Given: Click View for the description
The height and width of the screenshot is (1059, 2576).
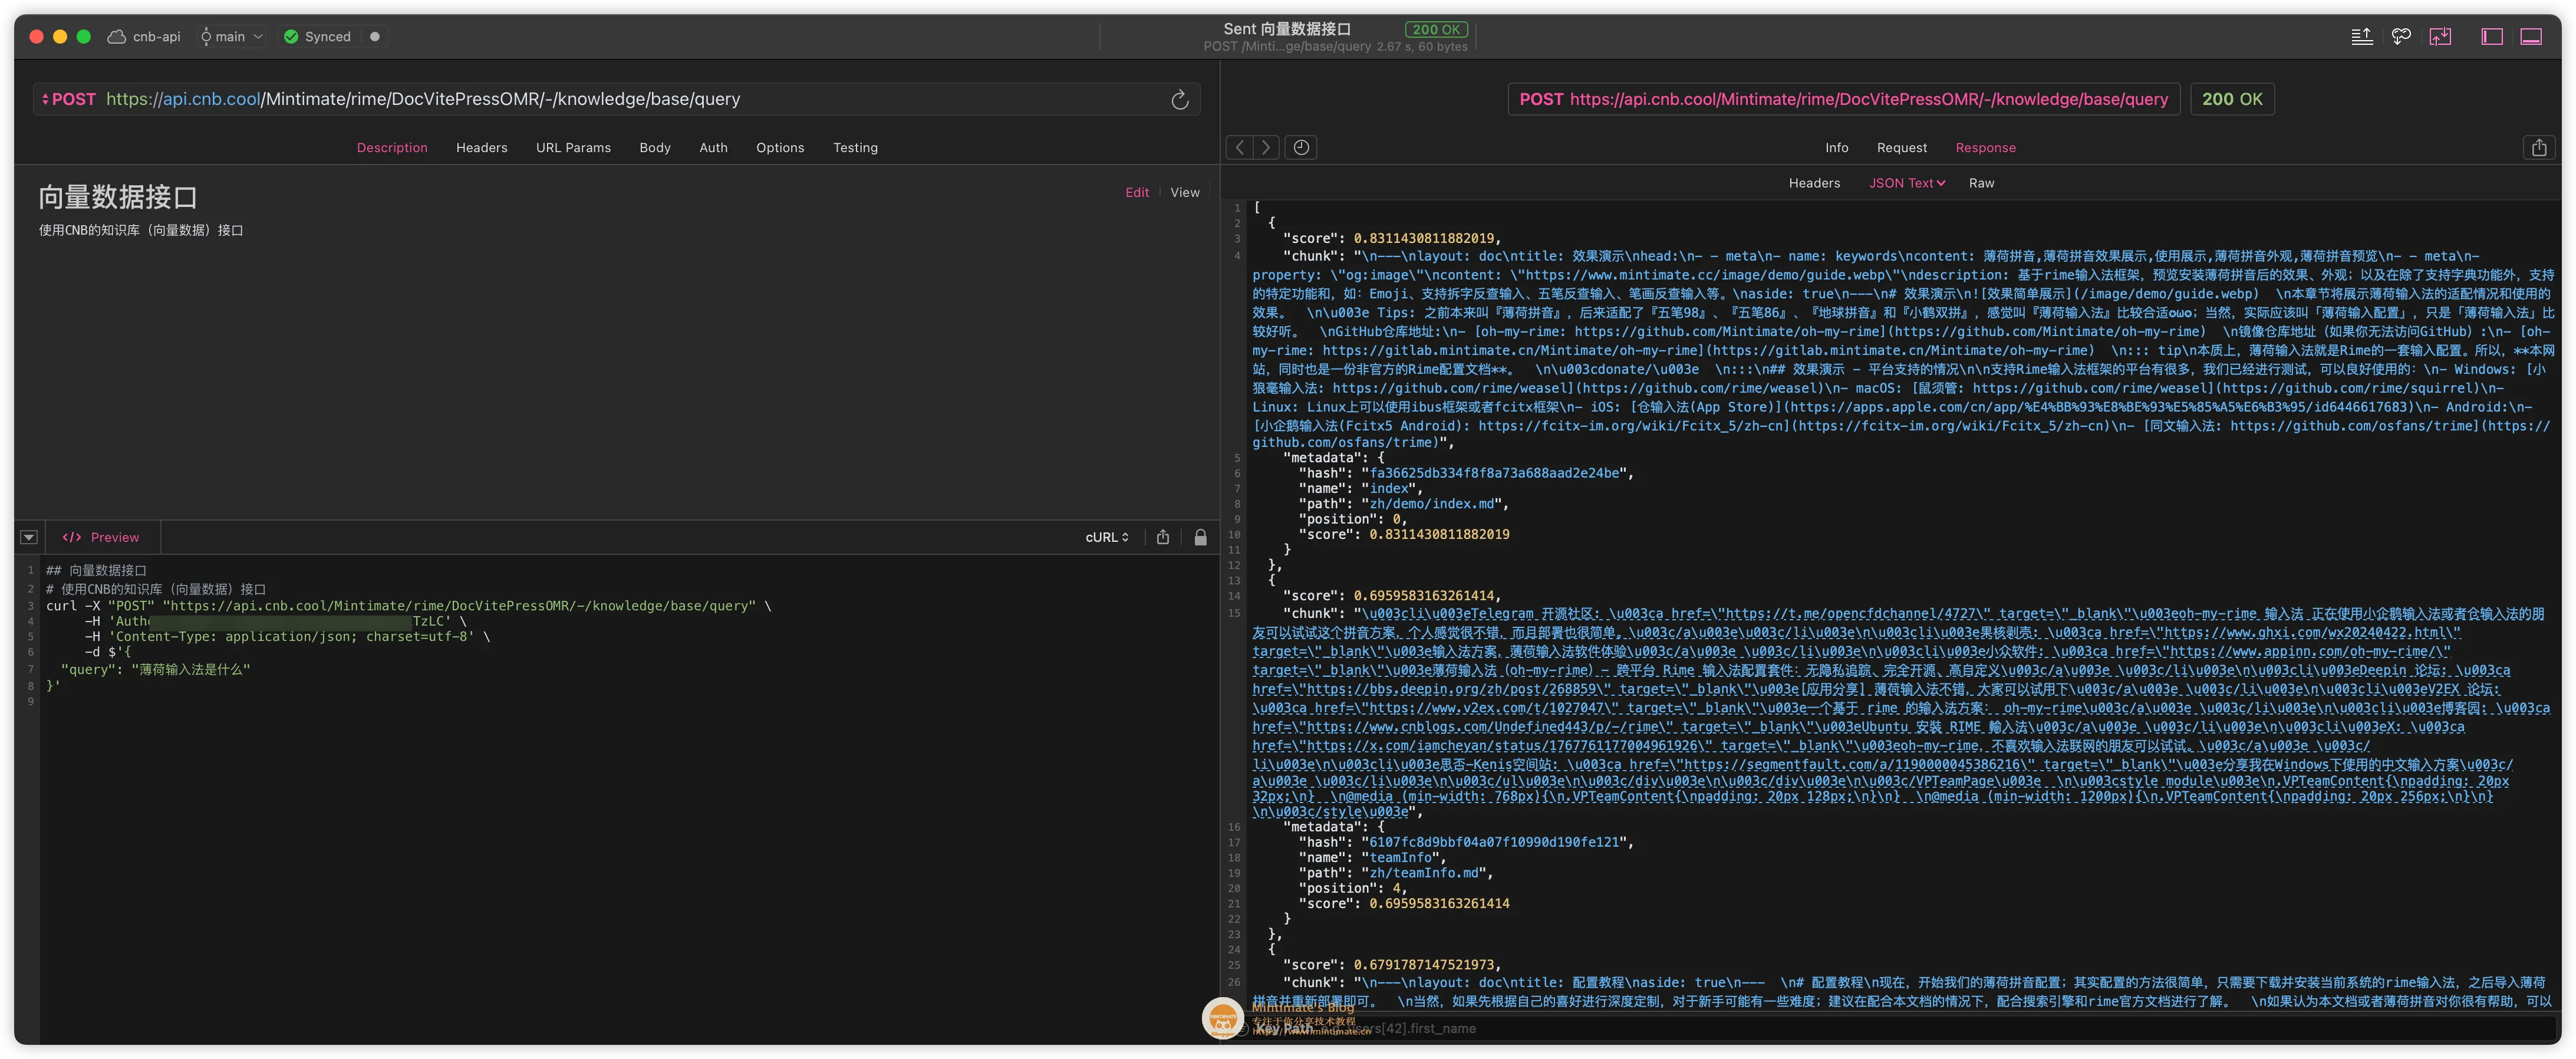Looking at the screenshot, I should tap(1185, 192).
